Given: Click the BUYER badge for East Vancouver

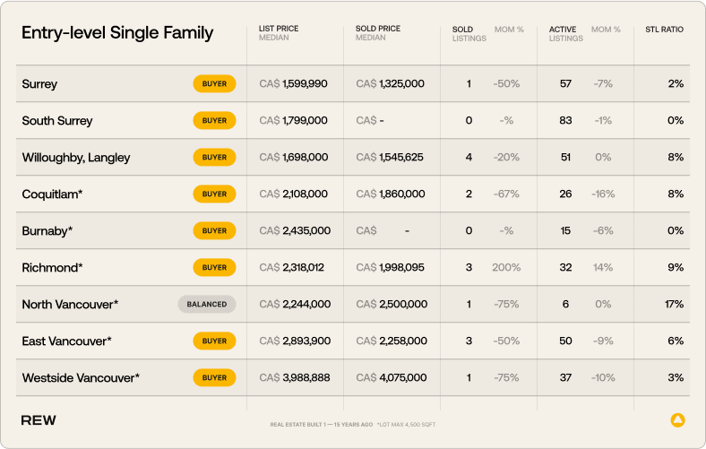Looking at the screenshot, I should click(214, 341).
